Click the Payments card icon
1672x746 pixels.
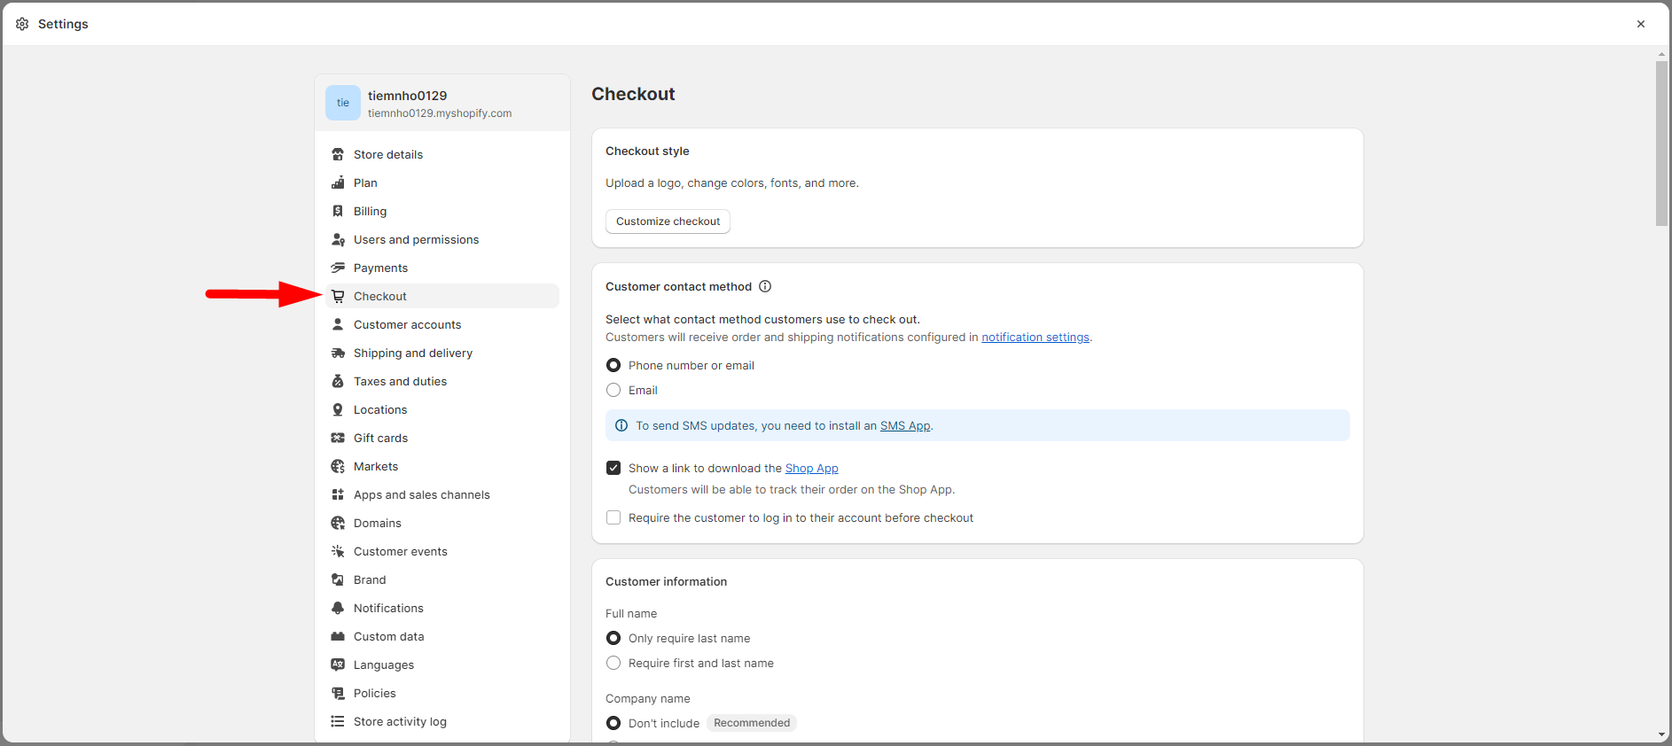[x=338, y=268]
